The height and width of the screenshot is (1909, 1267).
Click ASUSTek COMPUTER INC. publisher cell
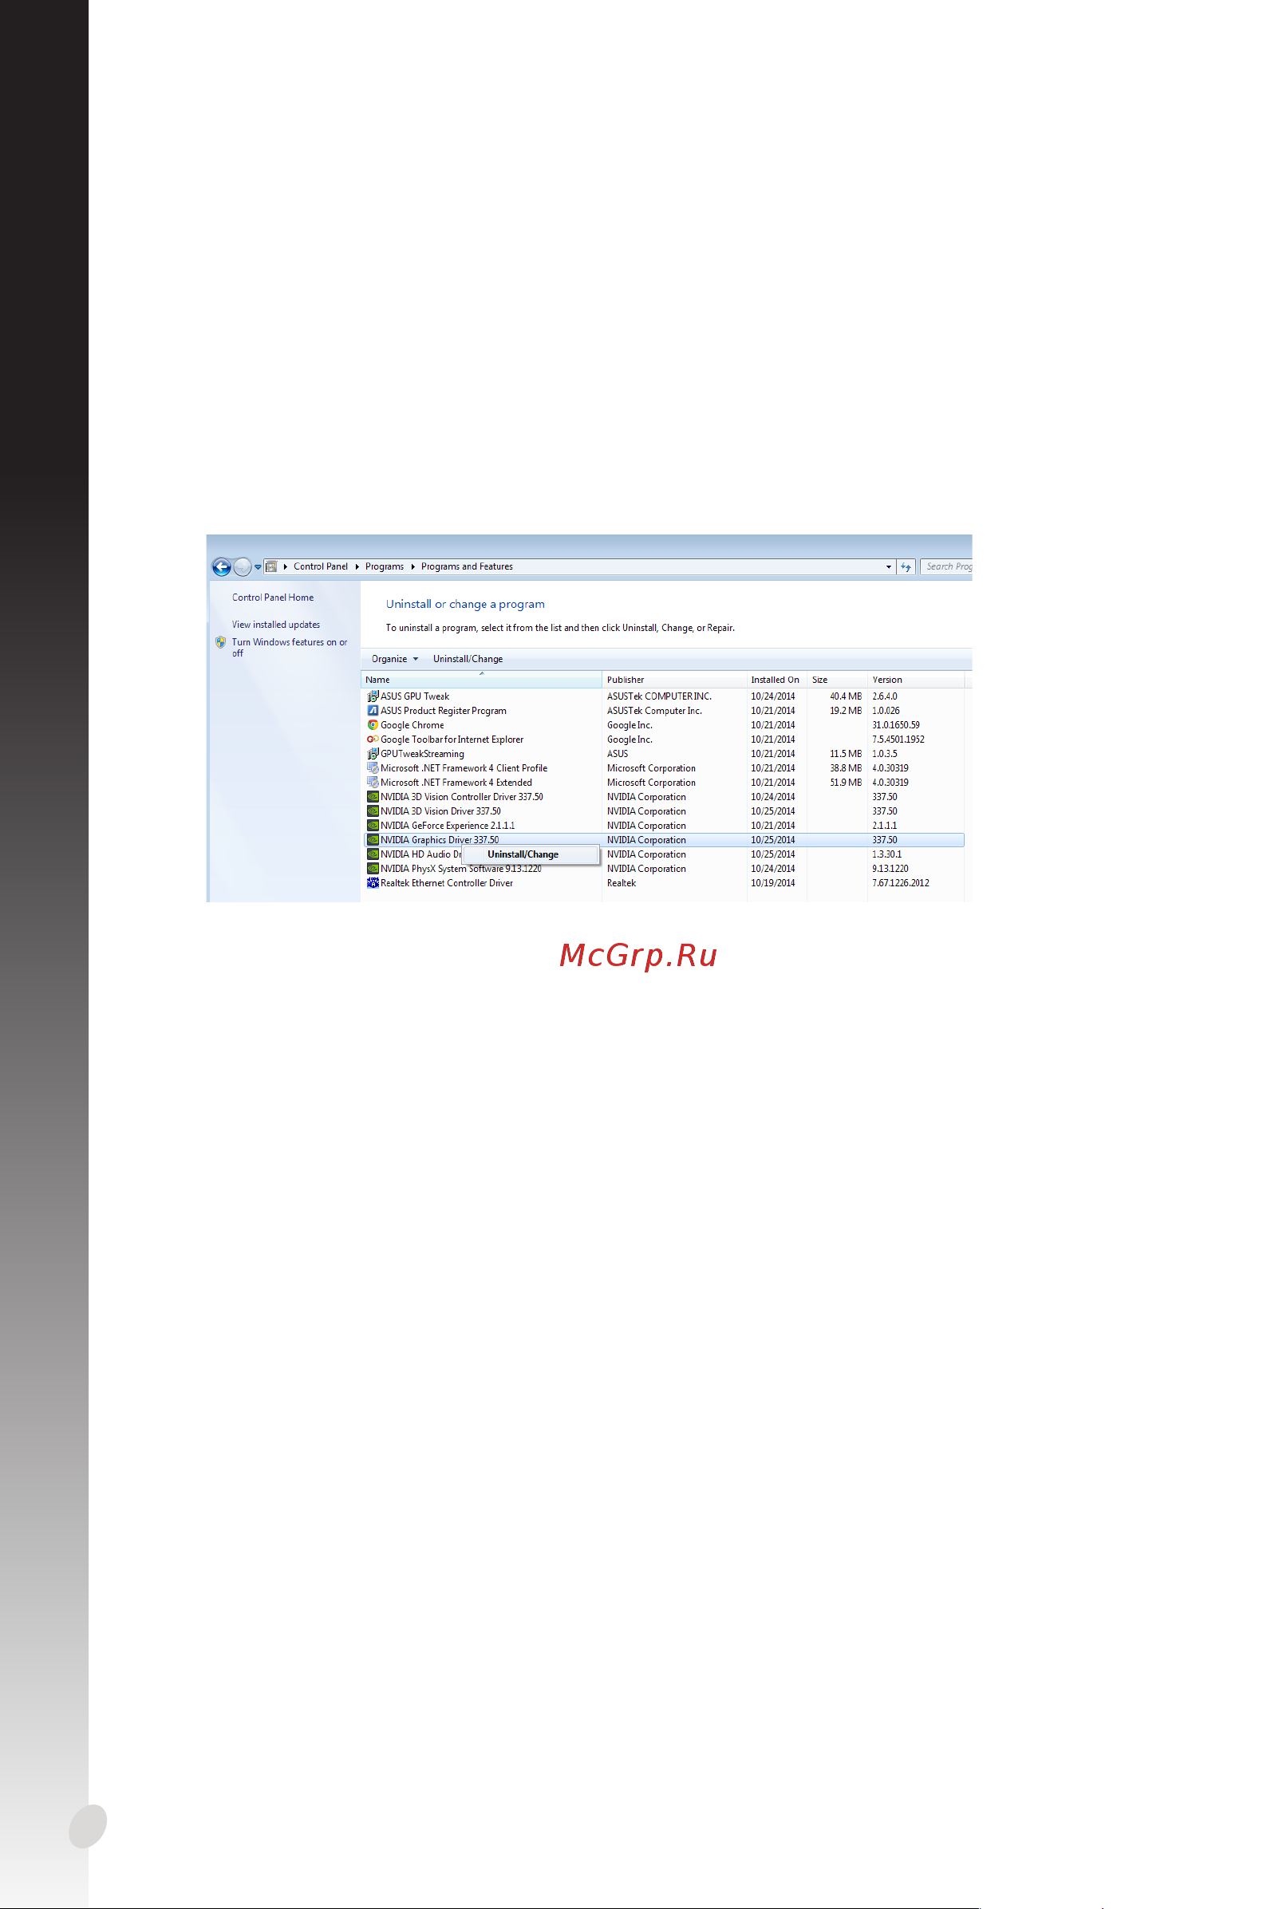(659, 696)
